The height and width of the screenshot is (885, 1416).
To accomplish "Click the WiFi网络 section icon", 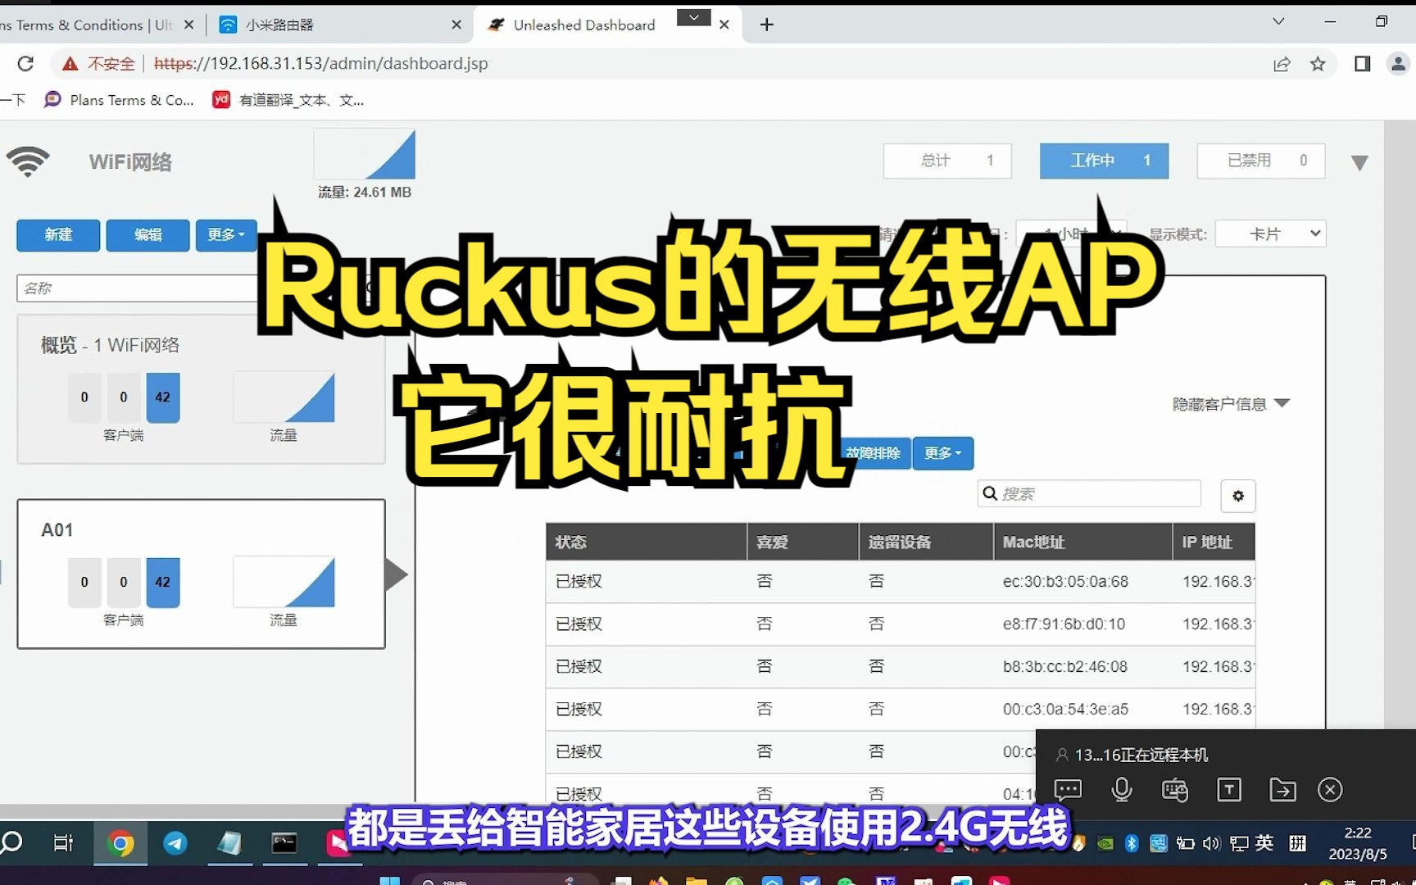I will pos(28,161).
